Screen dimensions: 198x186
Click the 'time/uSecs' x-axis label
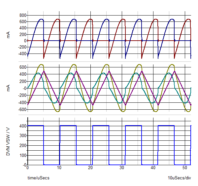pyautogui.click(x=38, y=178)
